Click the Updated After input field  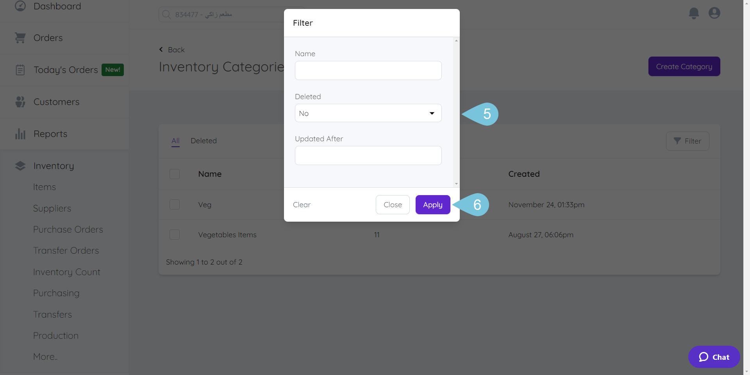(x=368, y=156)
